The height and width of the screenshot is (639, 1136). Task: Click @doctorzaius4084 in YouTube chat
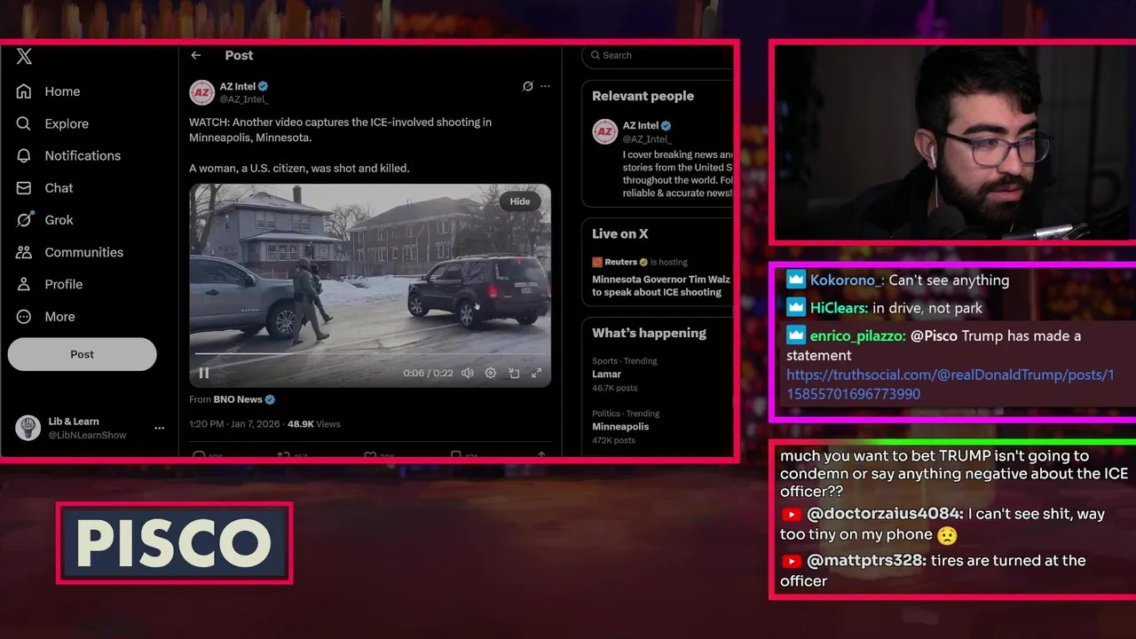point(885,514)
